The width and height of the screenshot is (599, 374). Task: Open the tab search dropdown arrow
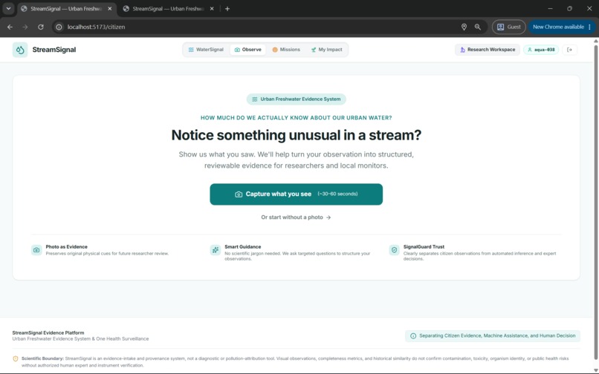pos(8,8)
